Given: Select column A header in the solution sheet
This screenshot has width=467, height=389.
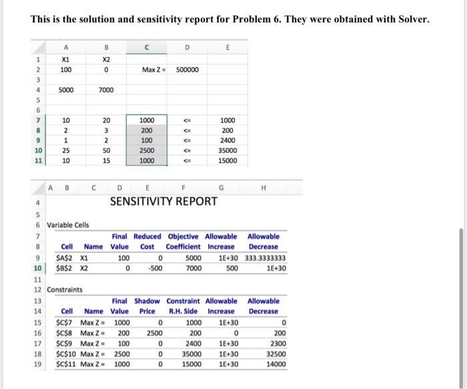Looking at the screenshot, I should [66, 47].
